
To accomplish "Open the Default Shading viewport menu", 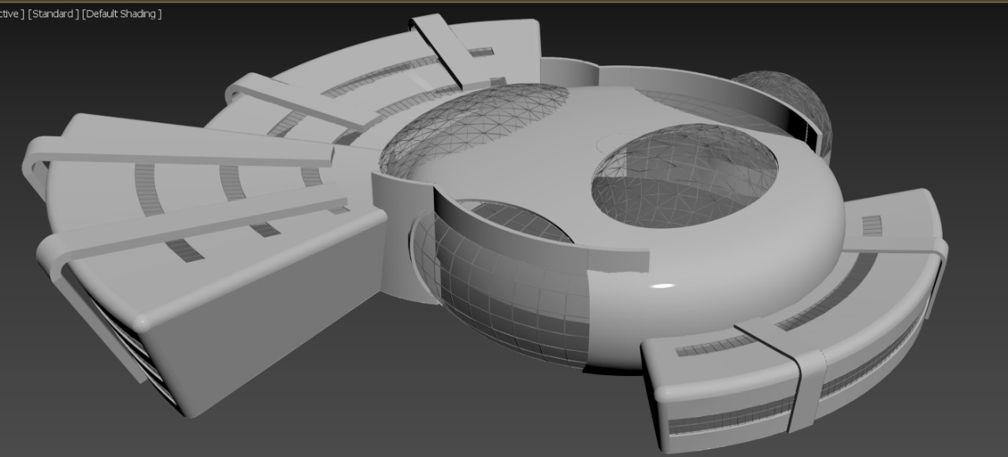I will point(122,14).
